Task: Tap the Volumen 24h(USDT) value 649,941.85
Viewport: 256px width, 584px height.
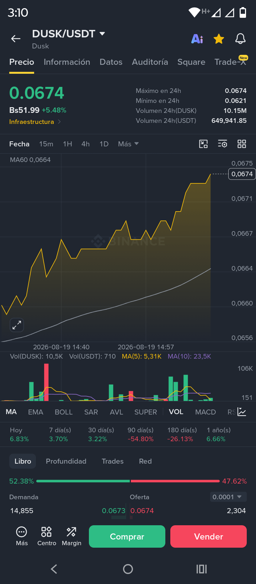Action: 229,121
